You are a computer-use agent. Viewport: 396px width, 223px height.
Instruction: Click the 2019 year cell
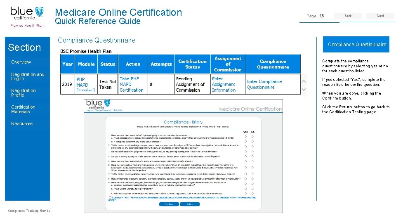(67, 84)
